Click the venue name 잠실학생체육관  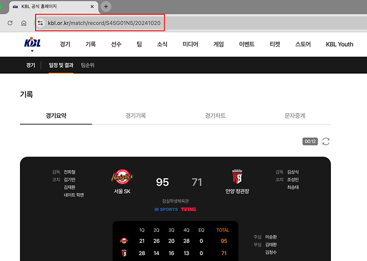175,201
